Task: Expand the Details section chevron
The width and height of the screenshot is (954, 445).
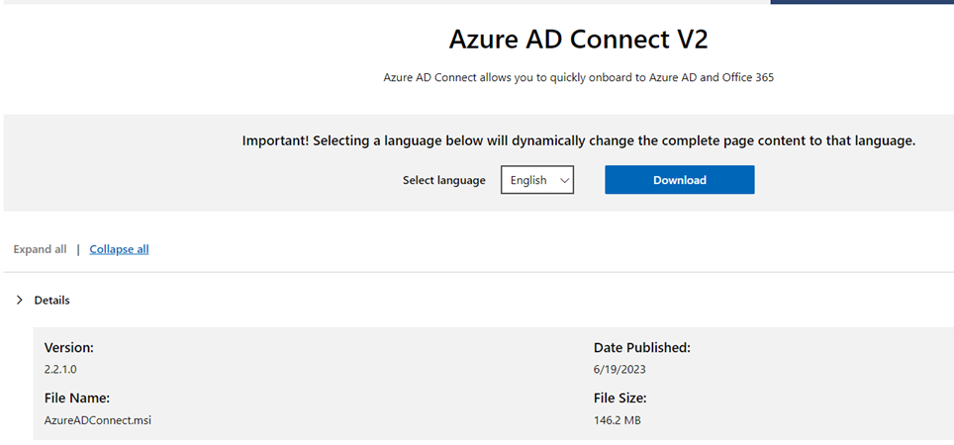Action: [19, 300]
